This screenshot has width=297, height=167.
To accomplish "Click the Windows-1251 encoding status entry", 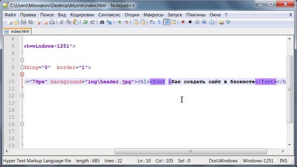I will (258, 161).
